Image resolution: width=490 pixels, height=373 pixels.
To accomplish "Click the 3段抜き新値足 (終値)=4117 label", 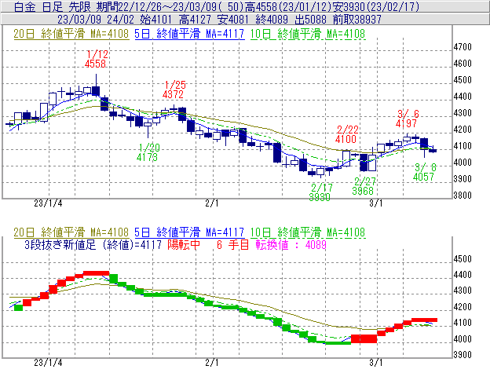I will click(x=93, y=244).
